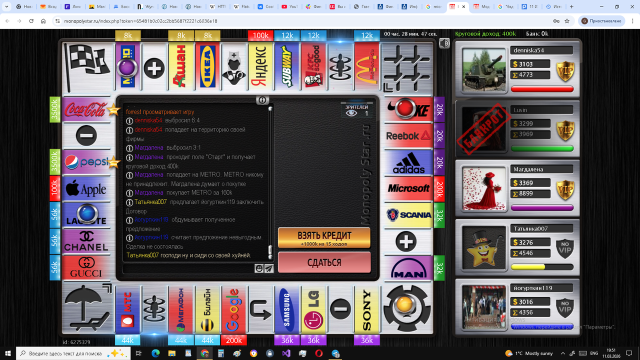
Task: Open denniska54's tank avatar
Action: click(483, 70)
